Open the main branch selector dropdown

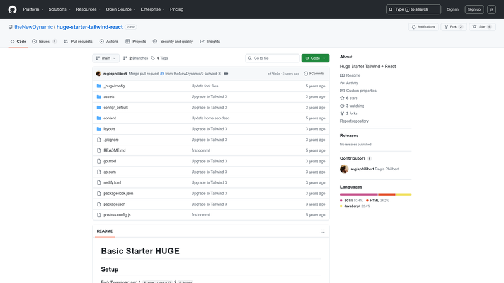[106, 58]
